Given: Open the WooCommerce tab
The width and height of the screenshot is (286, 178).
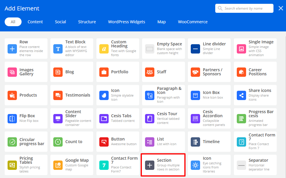Looking at the screenshot, I should tap(193, 22).
